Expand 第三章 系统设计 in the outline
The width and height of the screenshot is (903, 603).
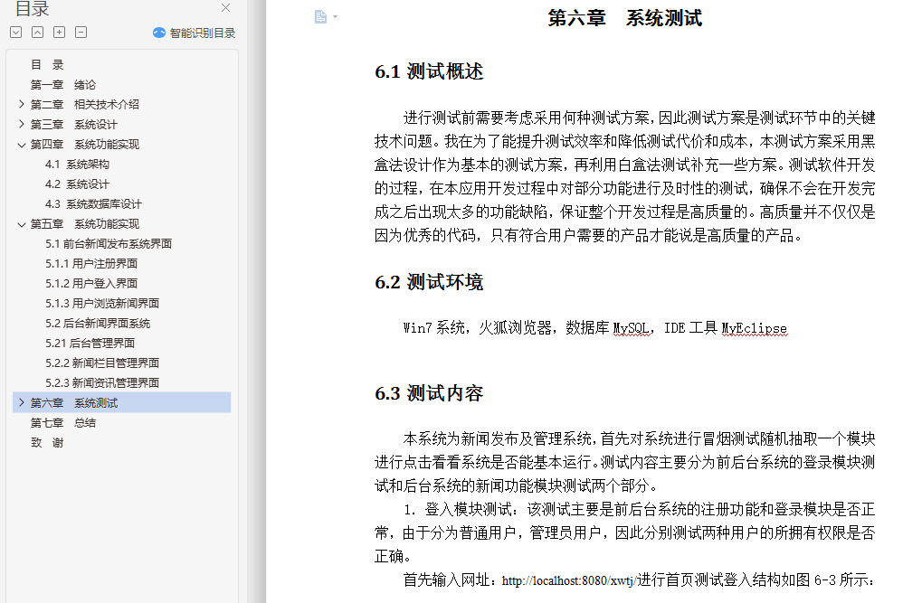click(x=22, y=124)
